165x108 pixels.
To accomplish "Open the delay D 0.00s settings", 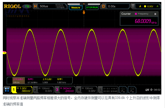I will pos(115,6).
